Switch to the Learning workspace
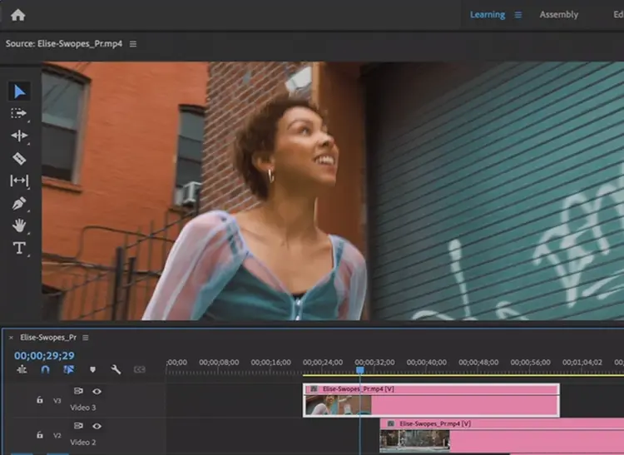This screenshot has height=455, width=624. point(487,15)
